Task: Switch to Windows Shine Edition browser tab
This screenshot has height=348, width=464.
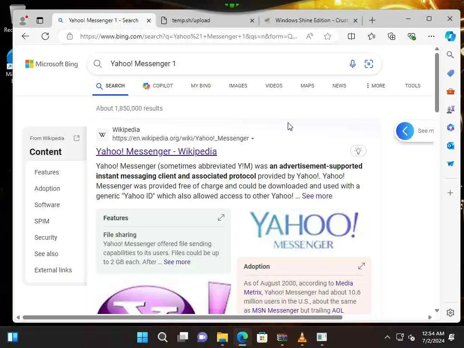Action: (310, 20)
